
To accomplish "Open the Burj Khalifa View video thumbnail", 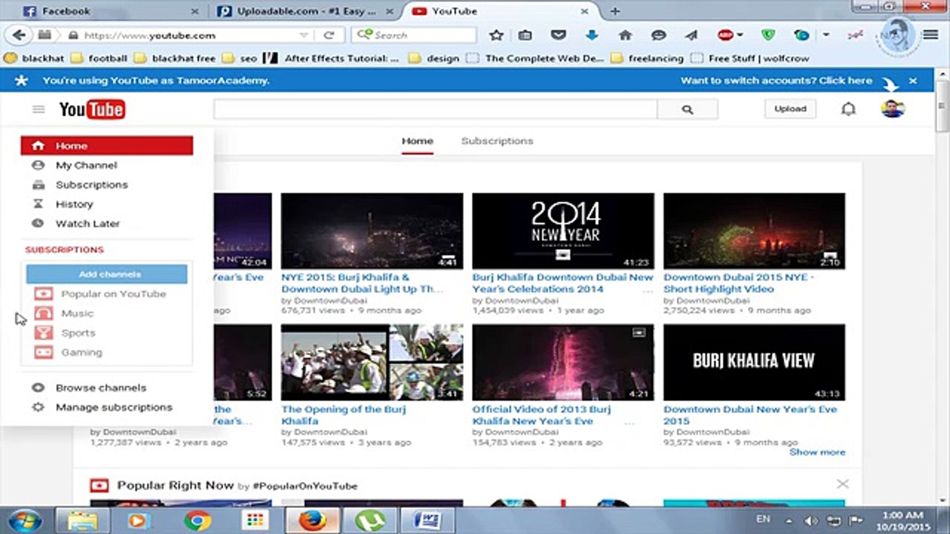I will tap(755, 361).
